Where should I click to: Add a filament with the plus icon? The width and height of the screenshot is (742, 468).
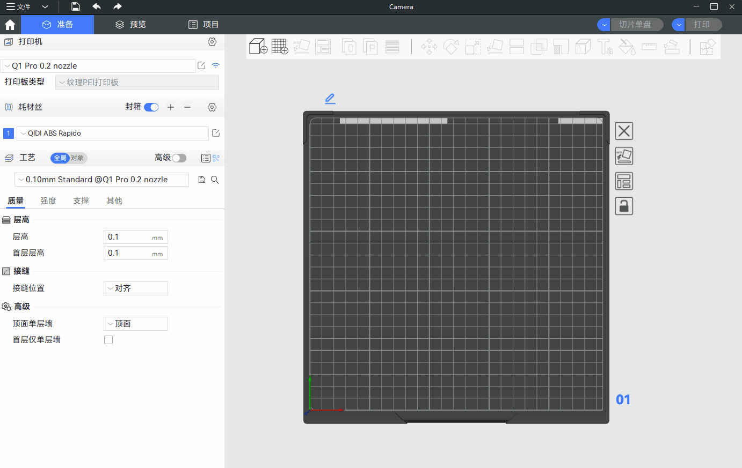point(171,107)
